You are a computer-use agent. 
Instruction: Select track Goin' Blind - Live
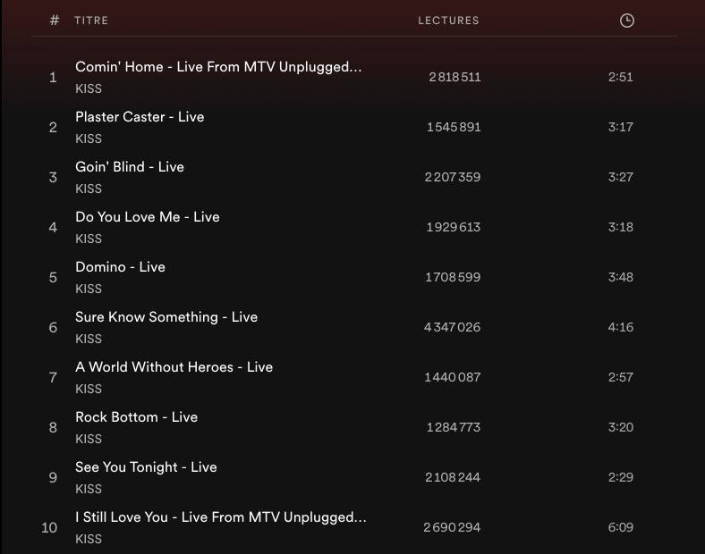(130, 167)
